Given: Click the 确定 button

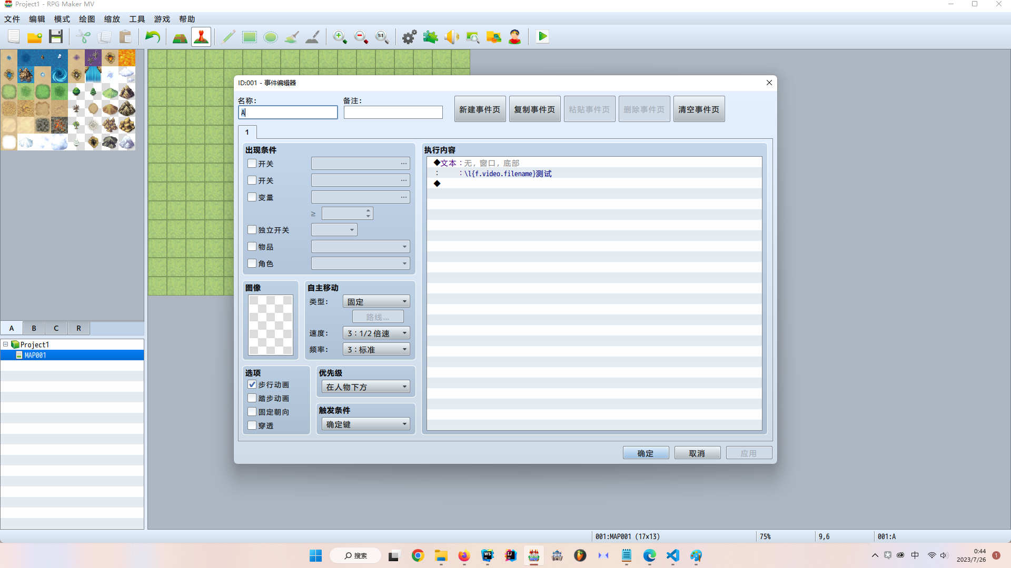Looking at the screenshot, I should pos(646,453).
